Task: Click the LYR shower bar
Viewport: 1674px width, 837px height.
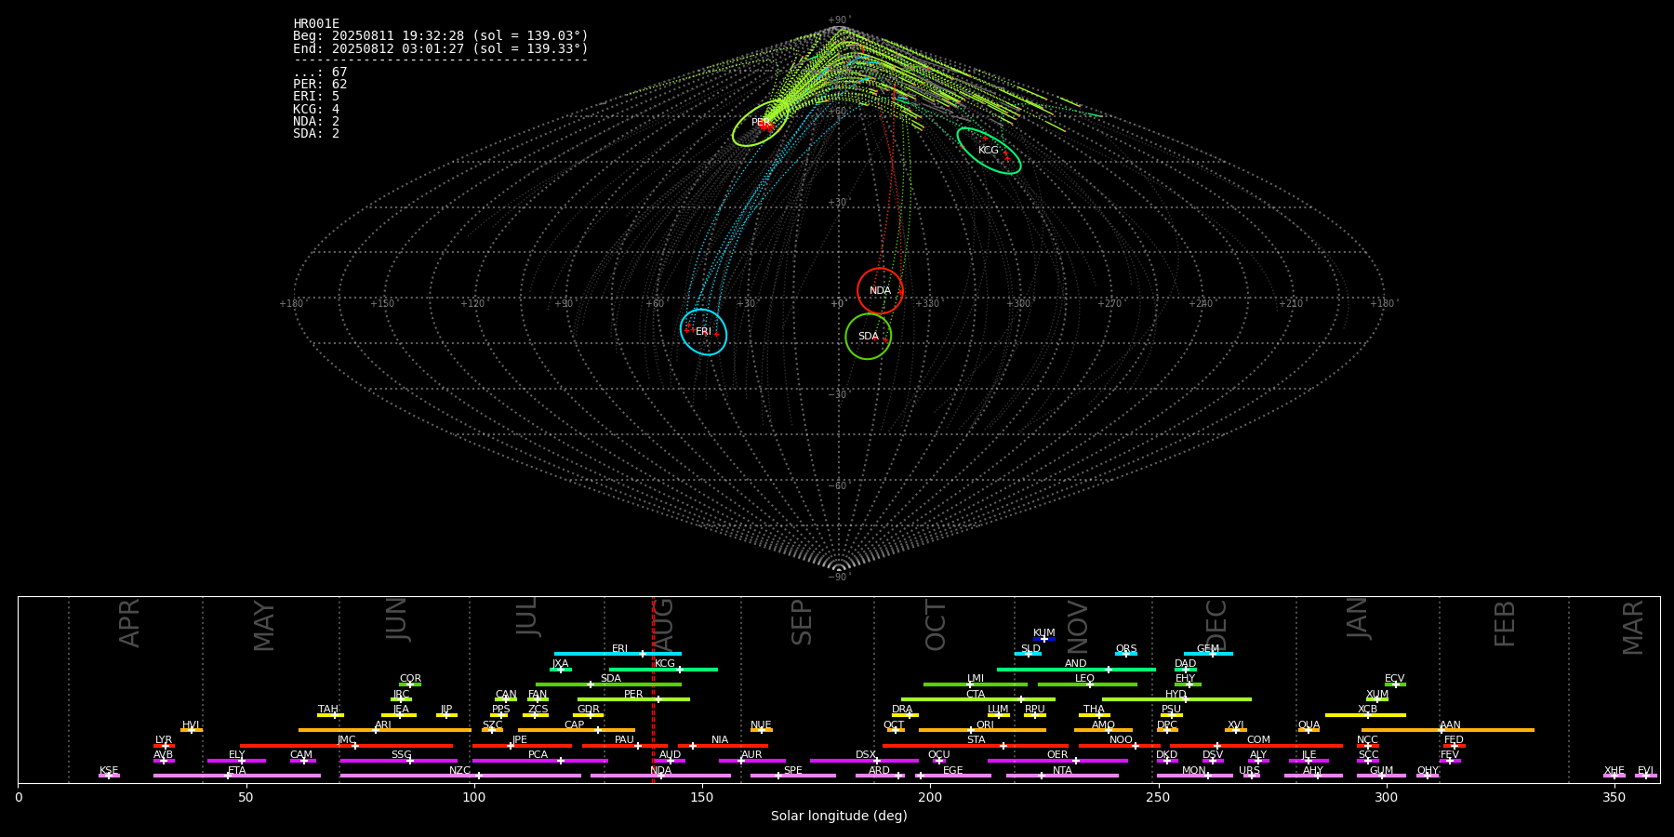Action: pos(164,745)
